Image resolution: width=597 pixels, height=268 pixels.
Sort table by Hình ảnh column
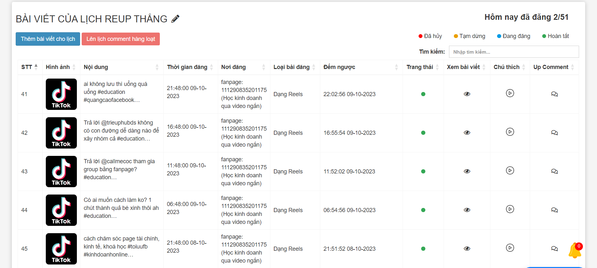tap(61, 67)
